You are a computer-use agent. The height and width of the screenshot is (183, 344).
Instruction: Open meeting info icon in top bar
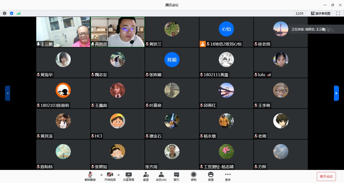pos(5,13)
